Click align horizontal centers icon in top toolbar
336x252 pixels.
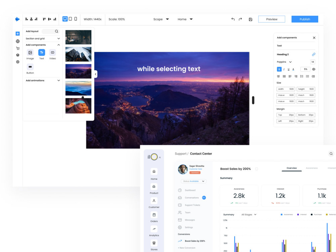point(31,19)
